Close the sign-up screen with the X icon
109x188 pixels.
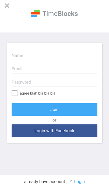tap(7, 6)
